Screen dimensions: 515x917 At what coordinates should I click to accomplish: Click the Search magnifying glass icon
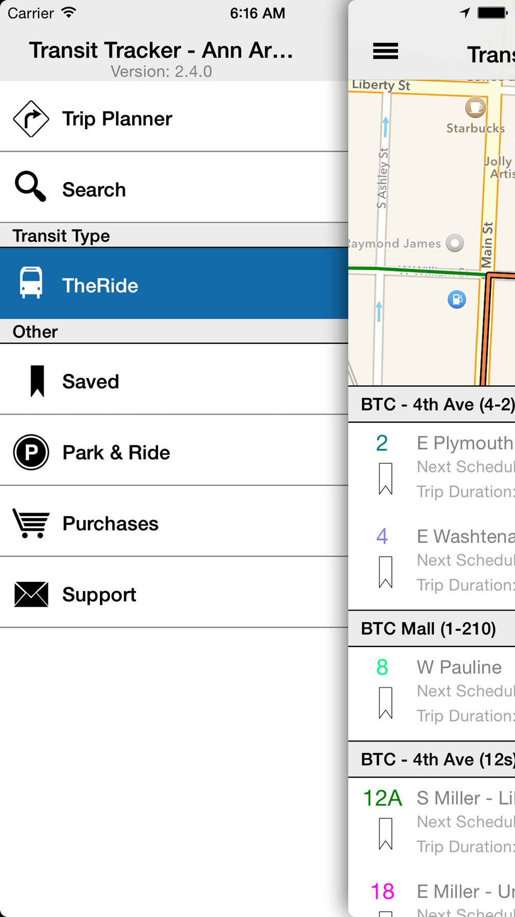tap(30, 187)
